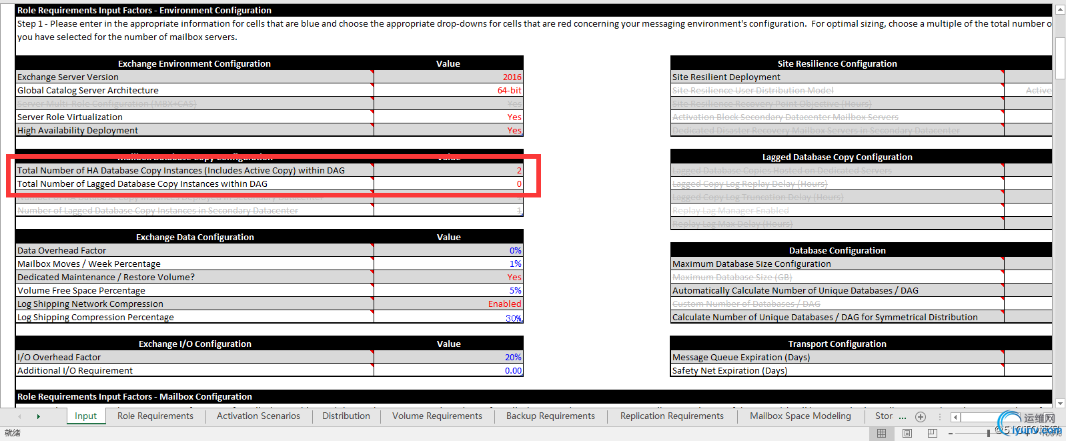Click the previous sheet navigation arrow
Screen dimensions: 1066x441
tap(19, 416)
